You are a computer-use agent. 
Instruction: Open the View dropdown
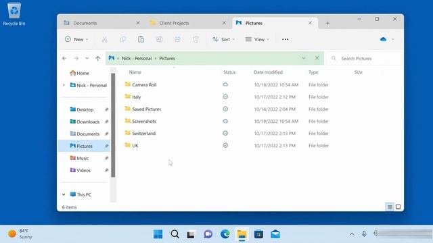point(257,39)
